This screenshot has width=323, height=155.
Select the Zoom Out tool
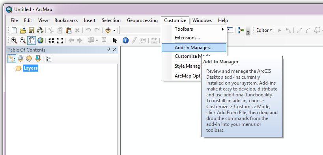coord(22,40)
